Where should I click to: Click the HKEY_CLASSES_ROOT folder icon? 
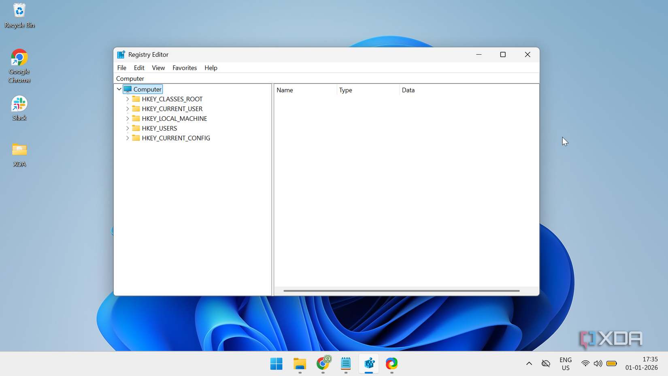[136, 99]
